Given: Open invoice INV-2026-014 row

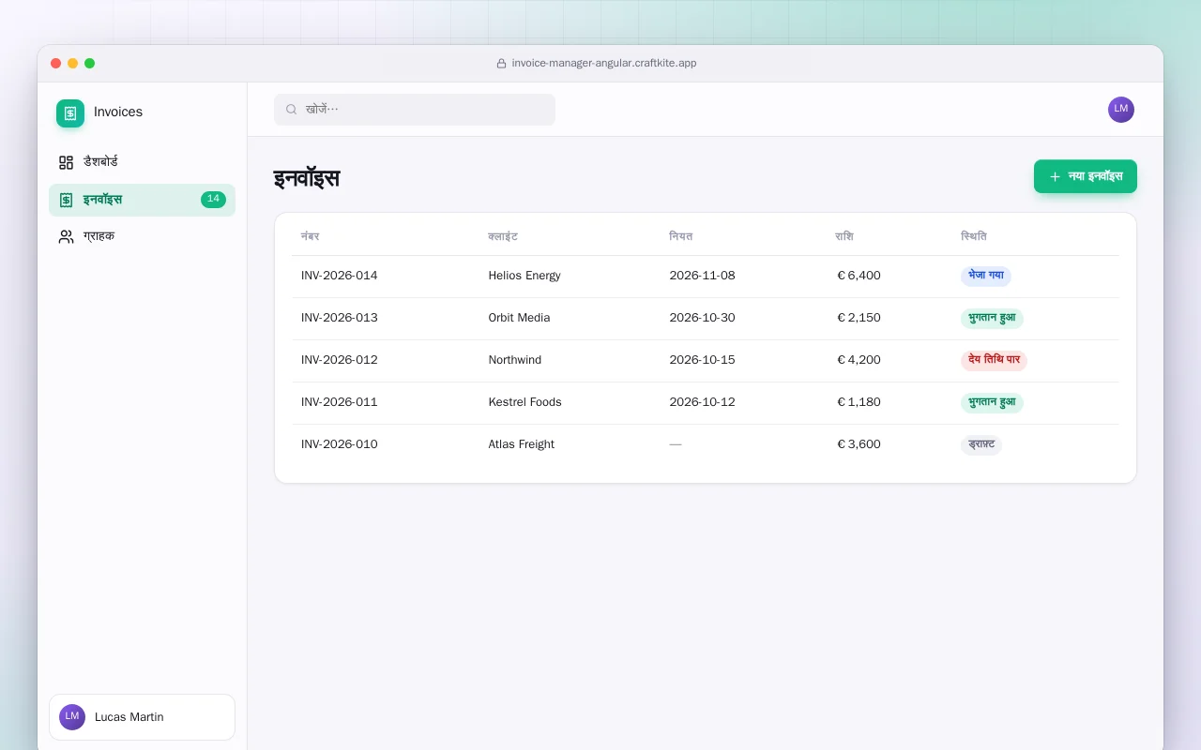Looking at the screenshot, I should 705,276.
